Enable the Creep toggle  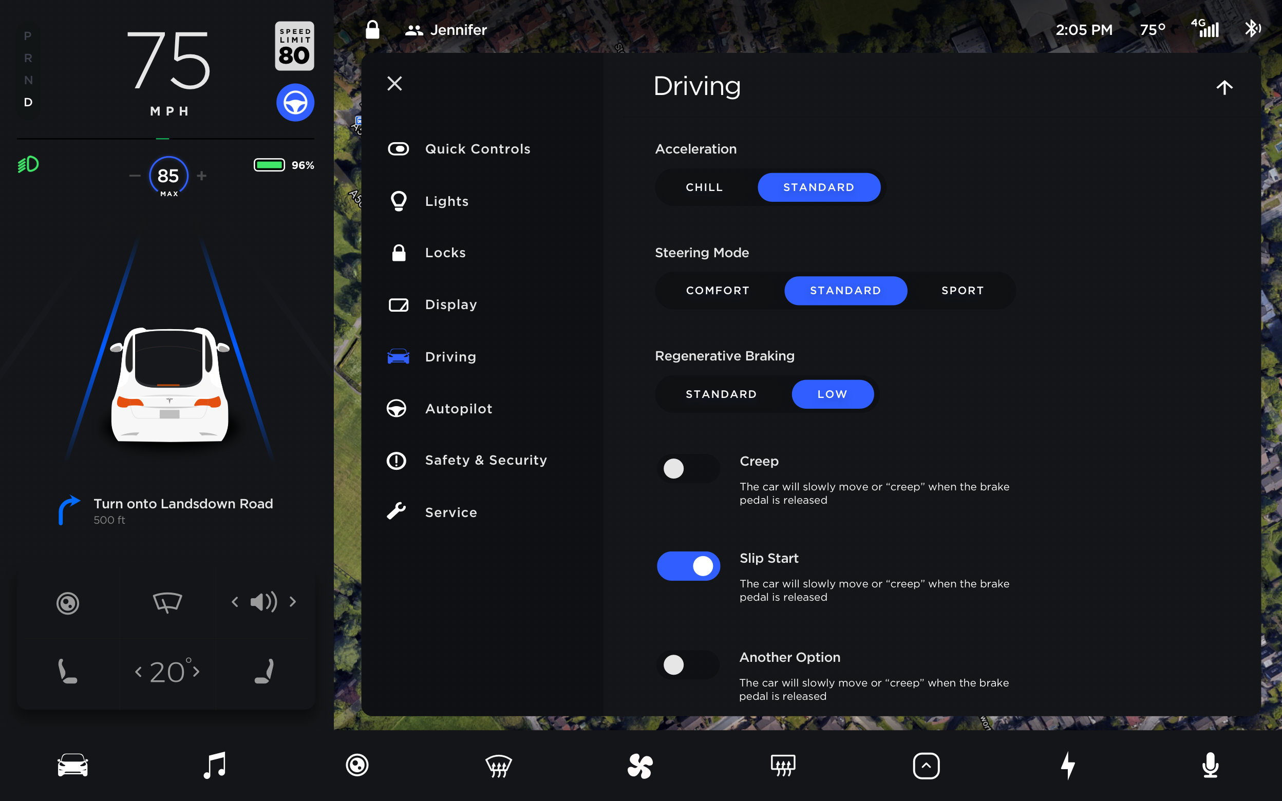pos(688,468)
